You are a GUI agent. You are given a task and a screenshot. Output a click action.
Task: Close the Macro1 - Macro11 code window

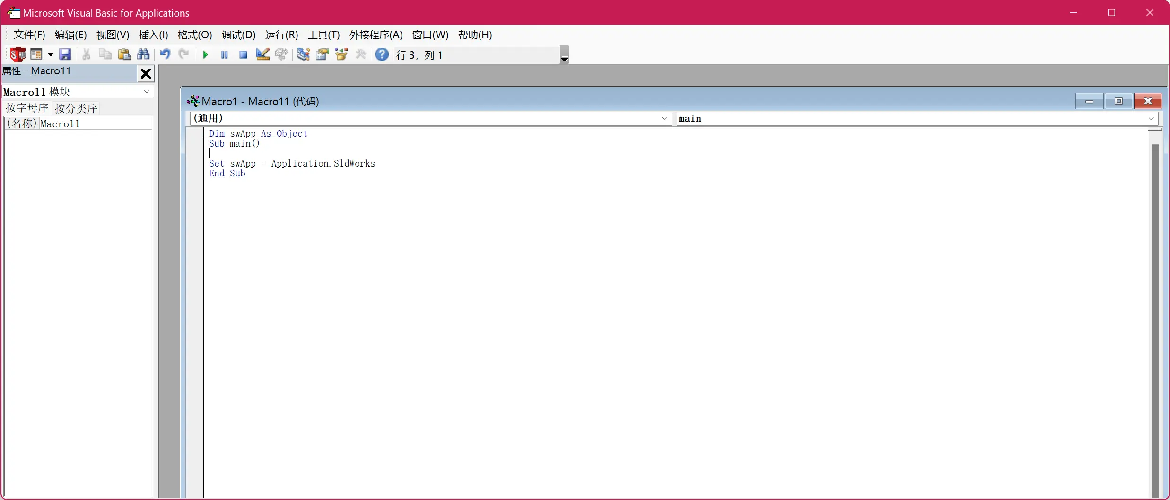coord(1148,101)
